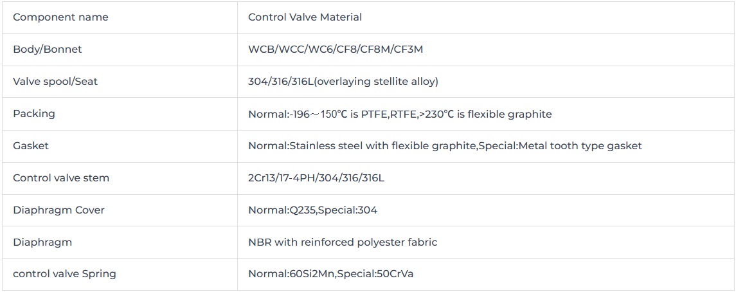Select the 'Diaphragm' row label
The image size is (736, 292).
pos(120,242)
